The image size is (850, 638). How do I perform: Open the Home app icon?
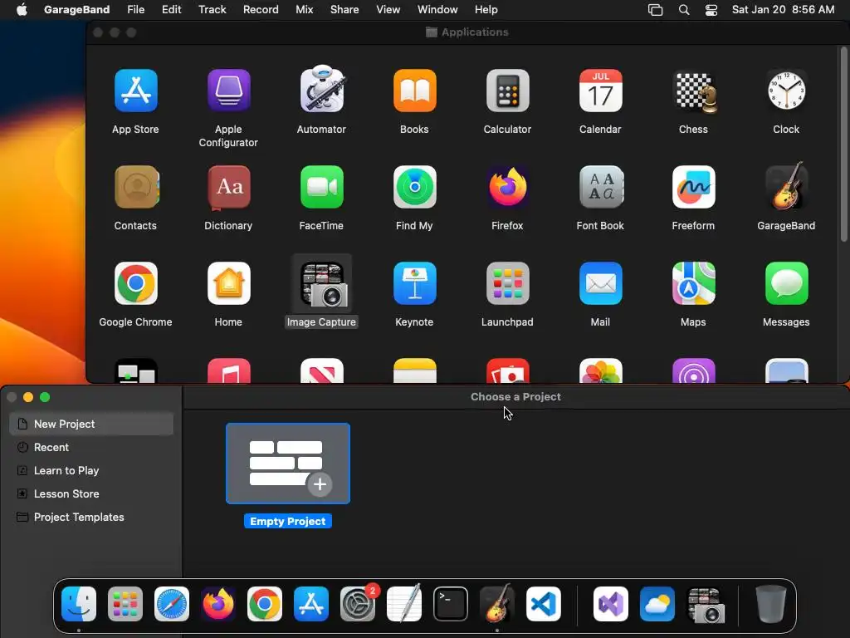[229, 283]
